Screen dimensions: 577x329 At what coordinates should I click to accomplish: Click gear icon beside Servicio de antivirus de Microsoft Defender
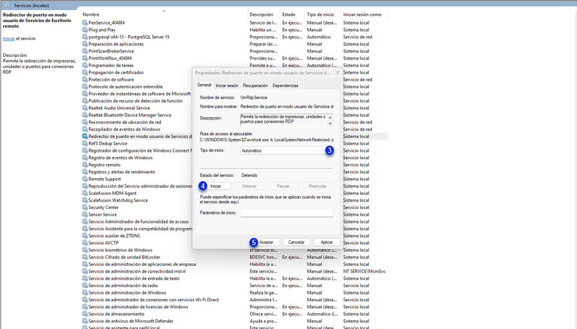[85, 321]
